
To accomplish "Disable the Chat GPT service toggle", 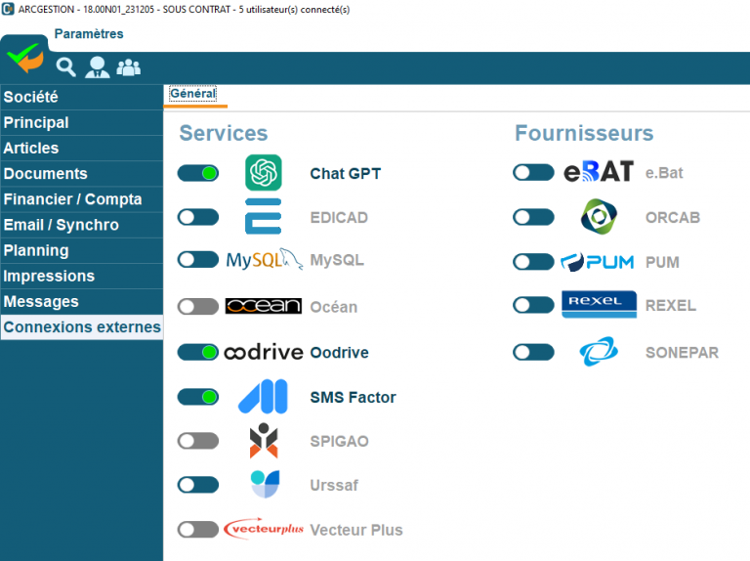I will pyautogui.click(x=198, y=173).
